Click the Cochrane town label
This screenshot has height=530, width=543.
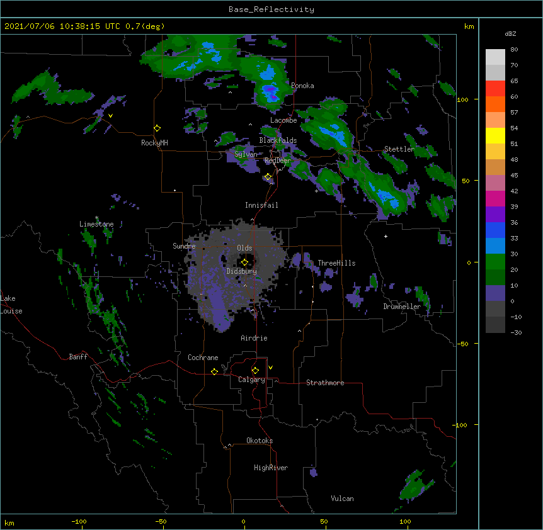(x=203, y=358)
